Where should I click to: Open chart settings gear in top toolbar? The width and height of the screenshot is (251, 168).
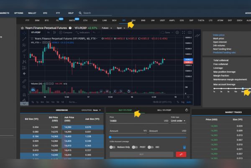point(177,33)
